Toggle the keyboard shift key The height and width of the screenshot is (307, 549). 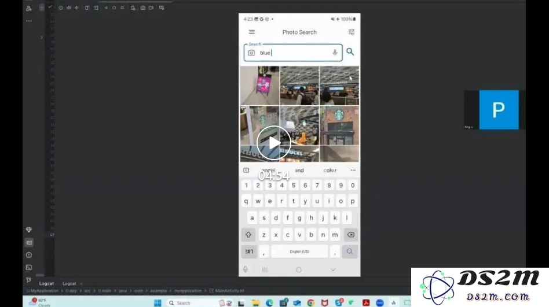(x=248, y=235)
